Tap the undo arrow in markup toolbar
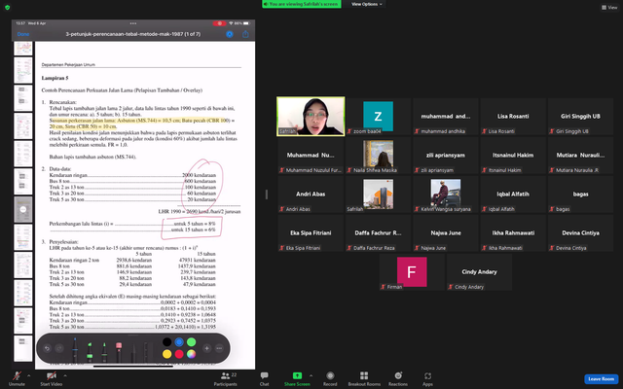Screen dimensions: 623x389 point(47,348)
